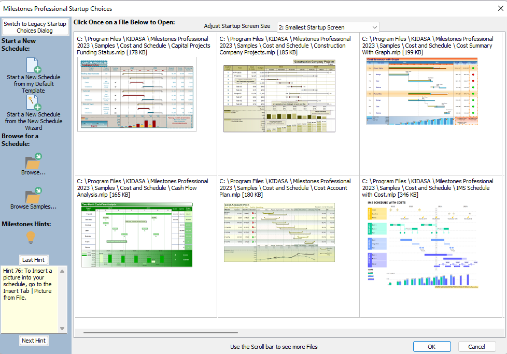Image resolution: width=507 pixels, height=354 pixels.
Task: Show the Next Hint
Action: (34, 341)
